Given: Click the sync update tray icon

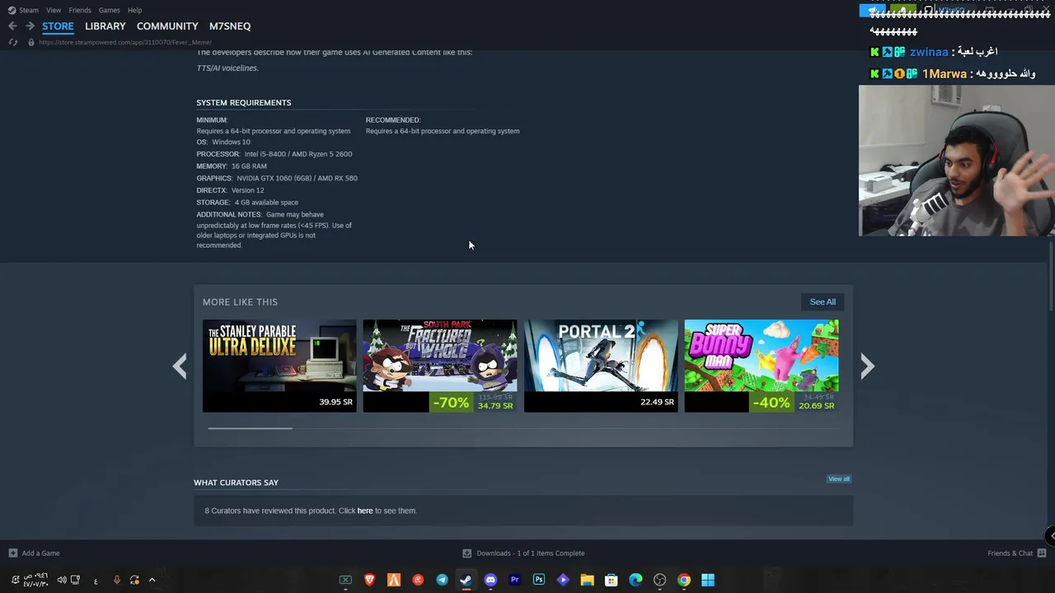Looking at the screenshot, I should point(134,580).
